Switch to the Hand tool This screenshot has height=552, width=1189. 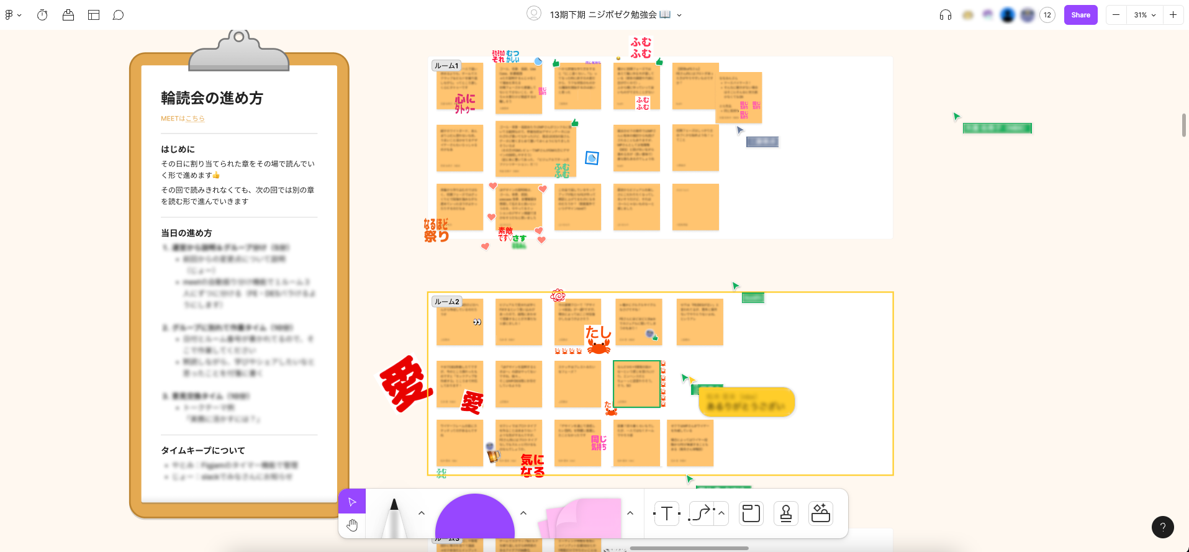[352, 526]
